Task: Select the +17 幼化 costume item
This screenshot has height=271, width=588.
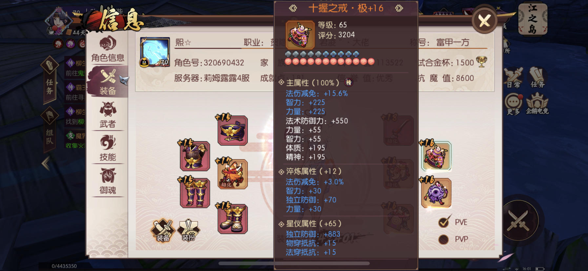Action: 233,174
